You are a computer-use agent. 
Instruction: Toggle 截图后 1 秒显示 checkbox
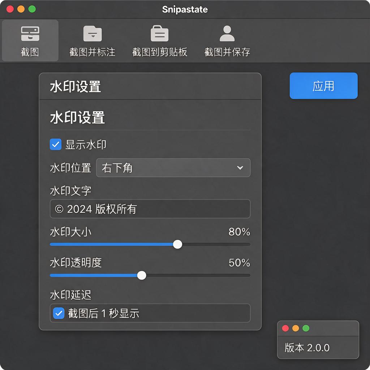59,313
